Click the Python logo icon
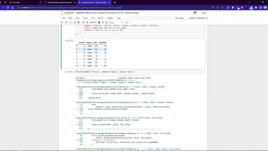The width and height of the screenshot is (268, 151). (x=195, y=13)
